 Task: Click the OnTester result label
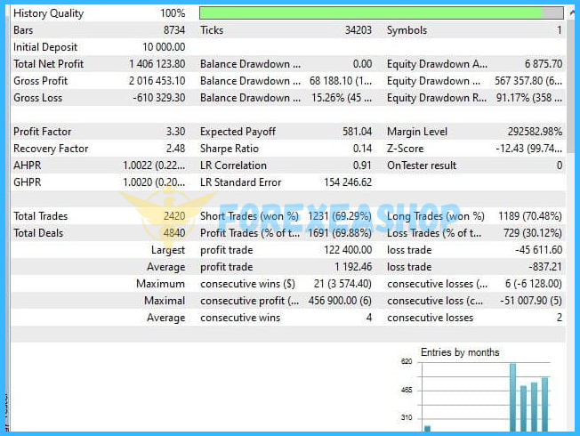pos(422,166)
